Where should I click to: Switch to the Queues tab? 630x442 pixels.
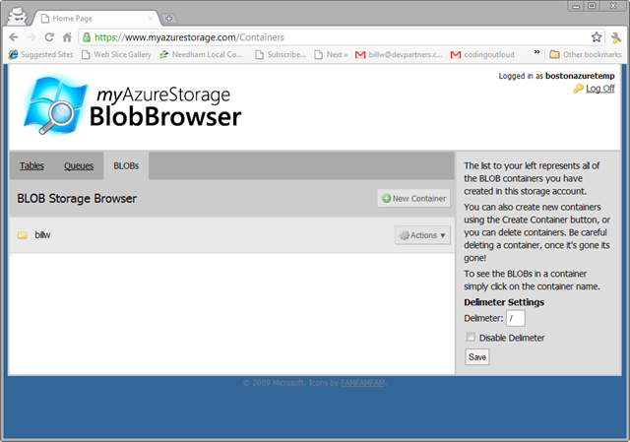[79, 166]
